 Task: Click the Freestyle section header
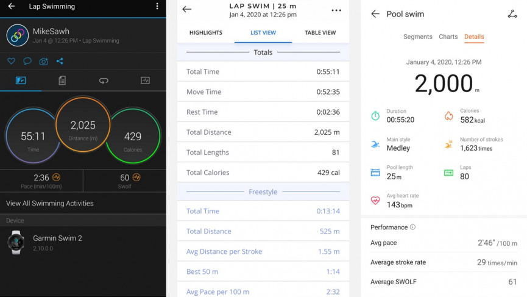coord(263,191)
